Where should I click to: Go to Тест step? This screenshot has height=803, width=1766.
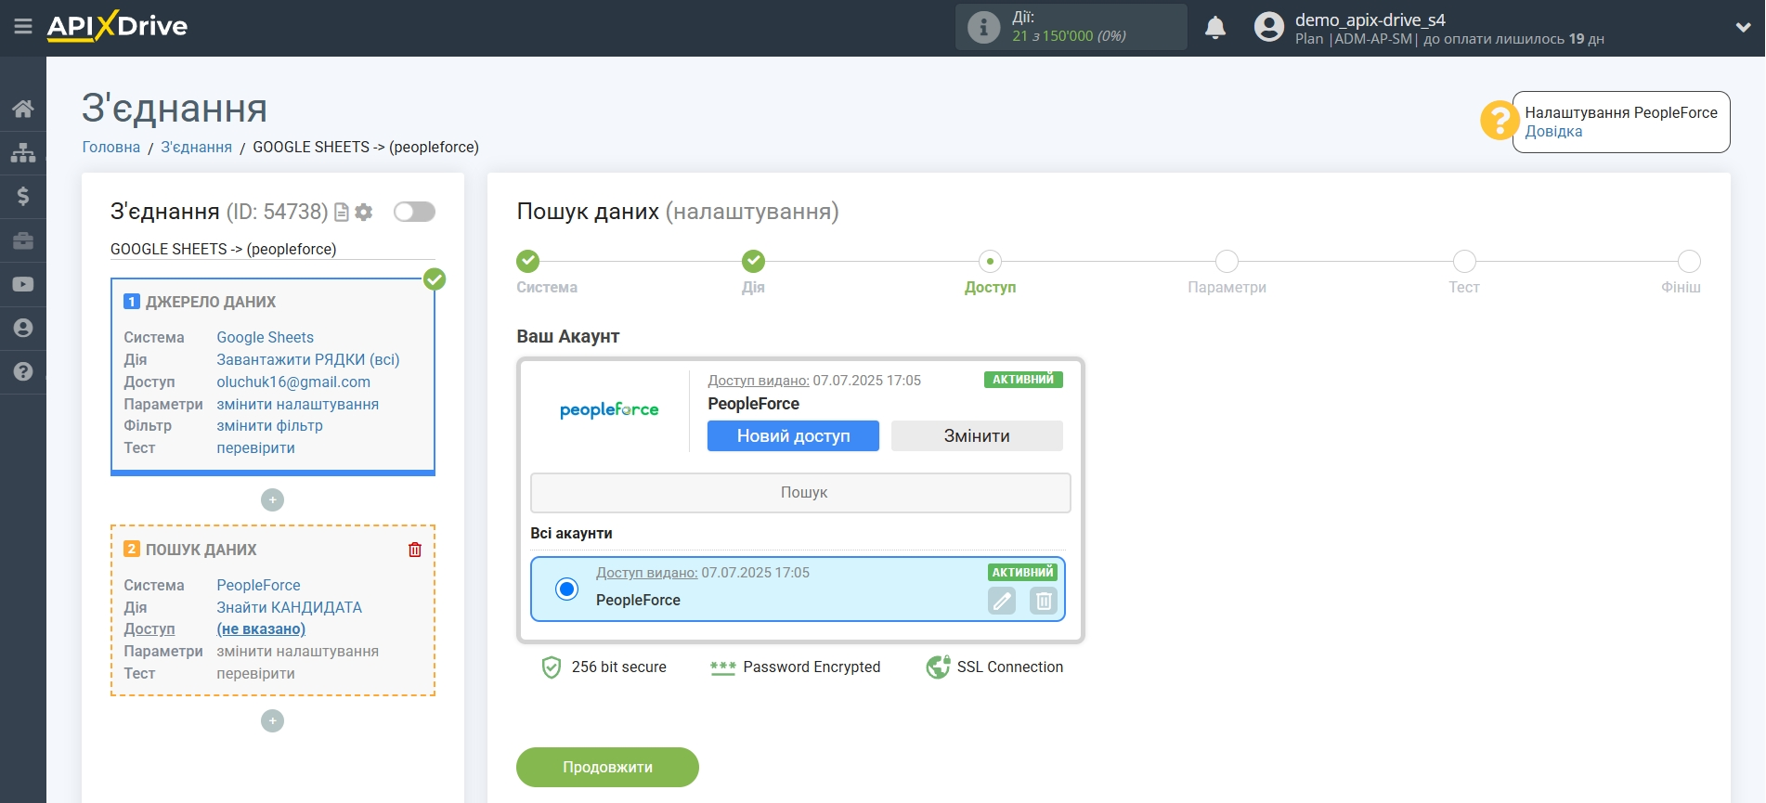pyautogui.click(x=1464, y=261)
